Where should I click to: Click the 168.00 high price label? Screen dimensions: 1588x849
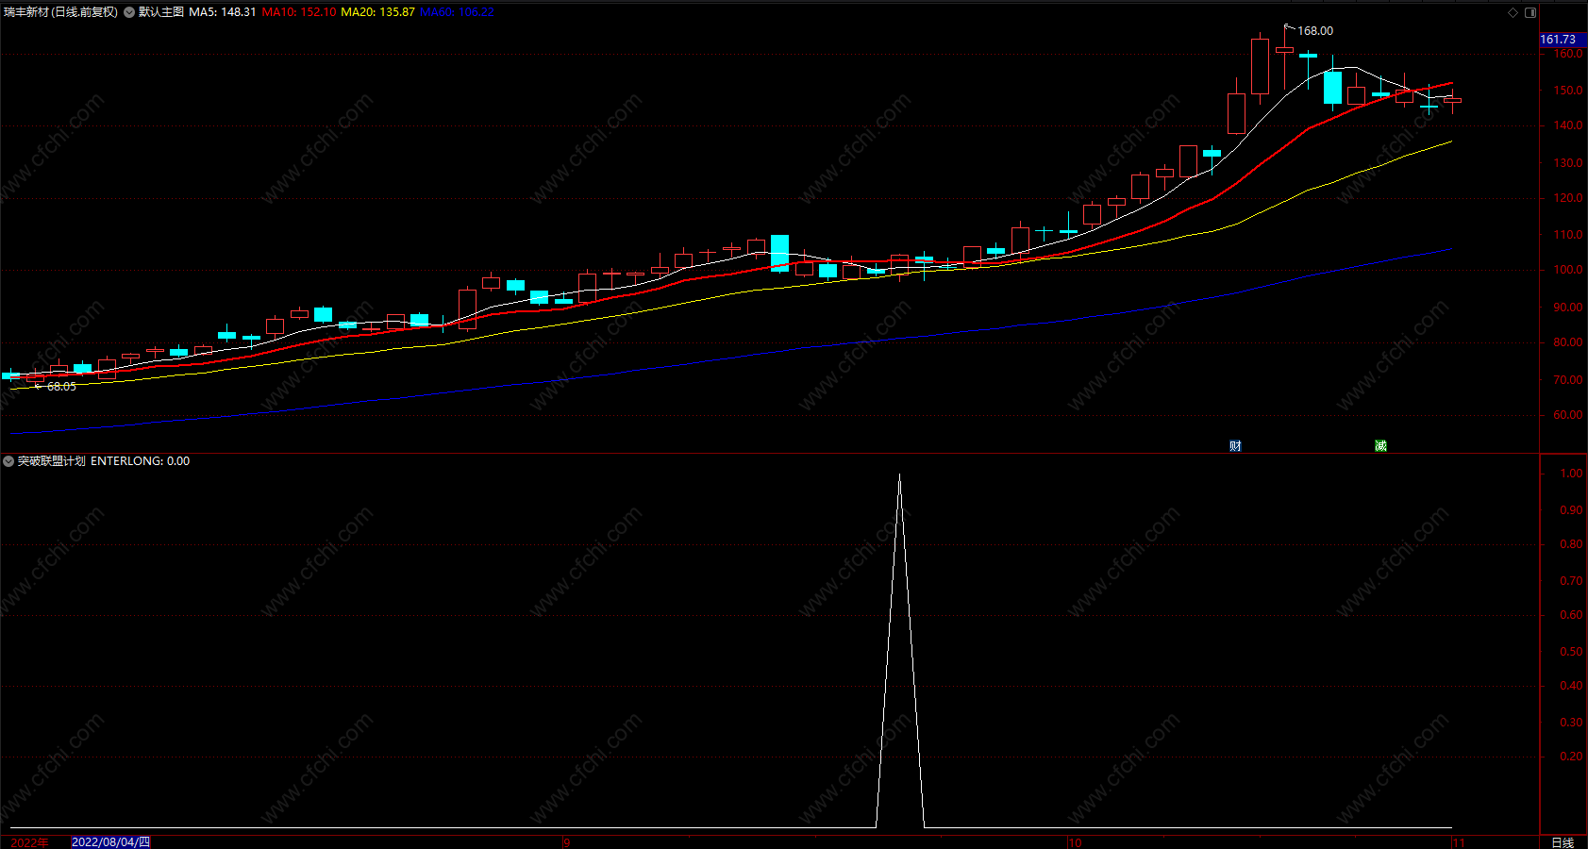(x=1315, y=31)
